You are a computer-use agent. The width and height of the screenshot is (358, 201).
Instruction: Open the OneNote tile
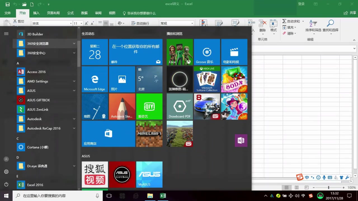[241, 140]
